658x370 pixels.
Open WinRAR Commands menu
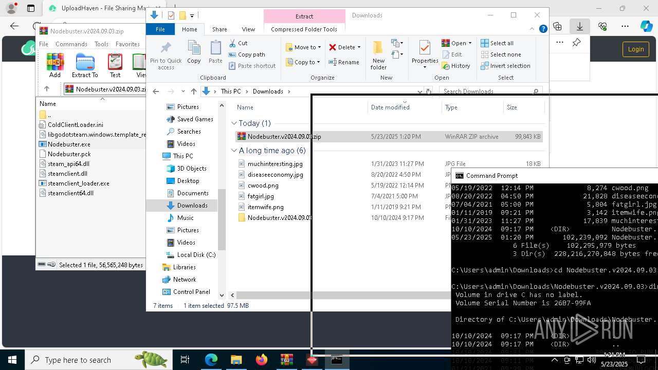[x=71, y=44]
